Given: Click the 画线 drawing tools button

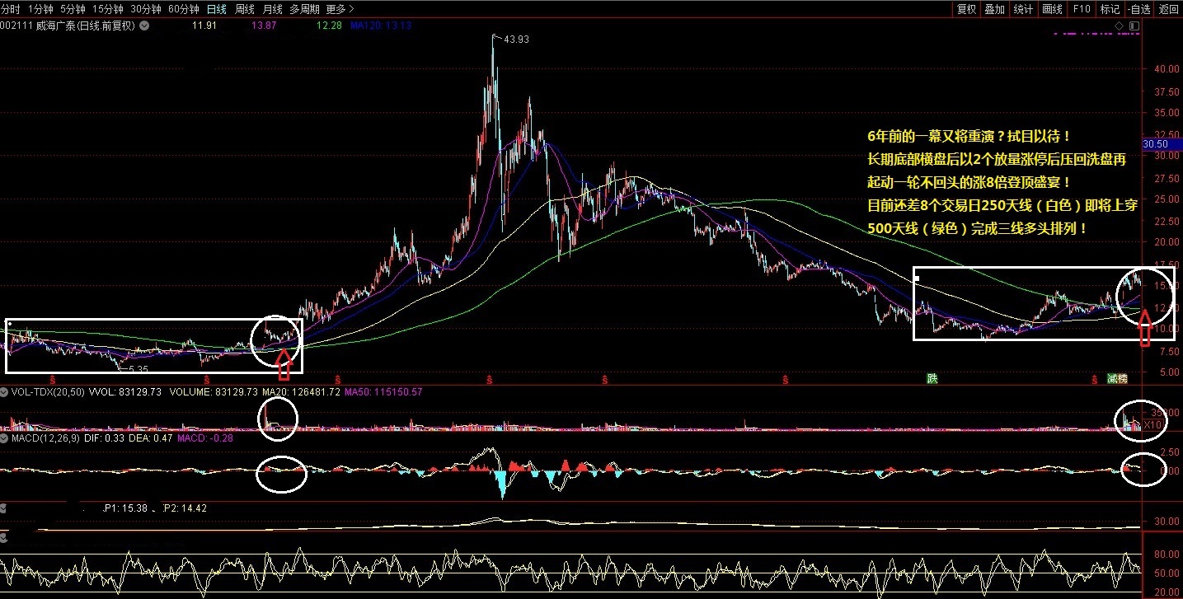Looking at the screenshot, I should (x=1052, y=9).
